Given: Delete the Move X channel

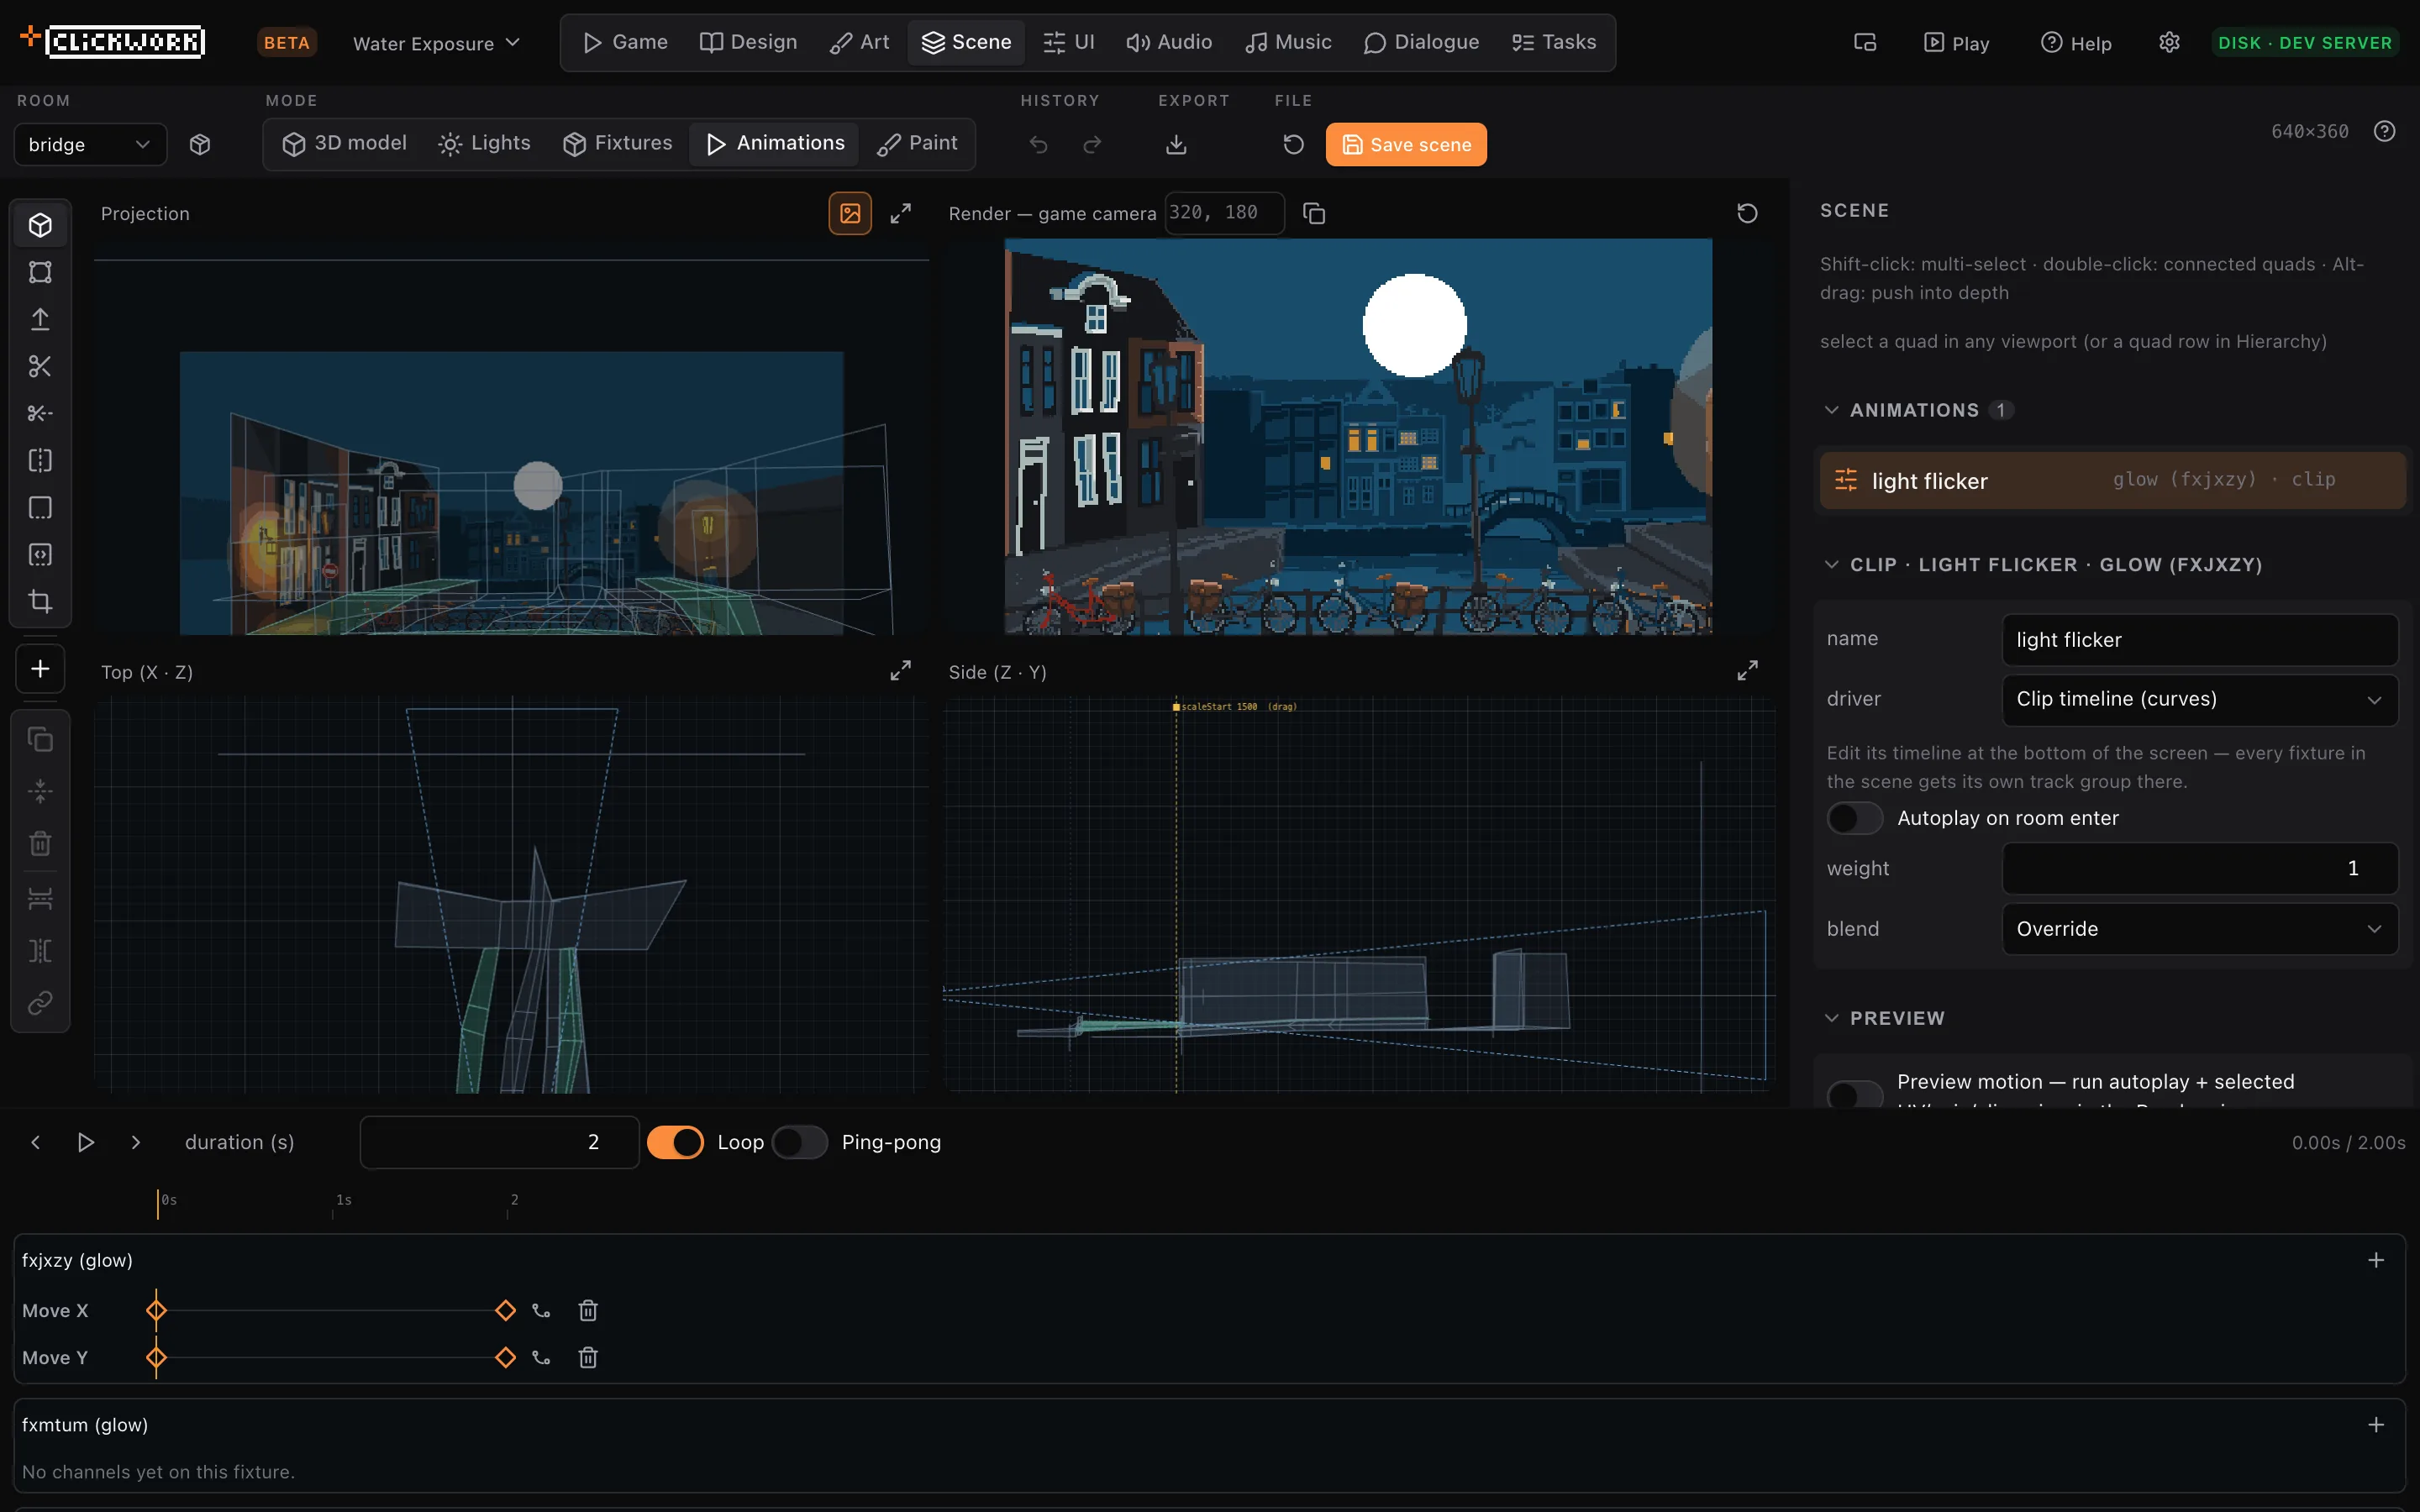Looking at the screenshot, I should tap(588, 1310).
